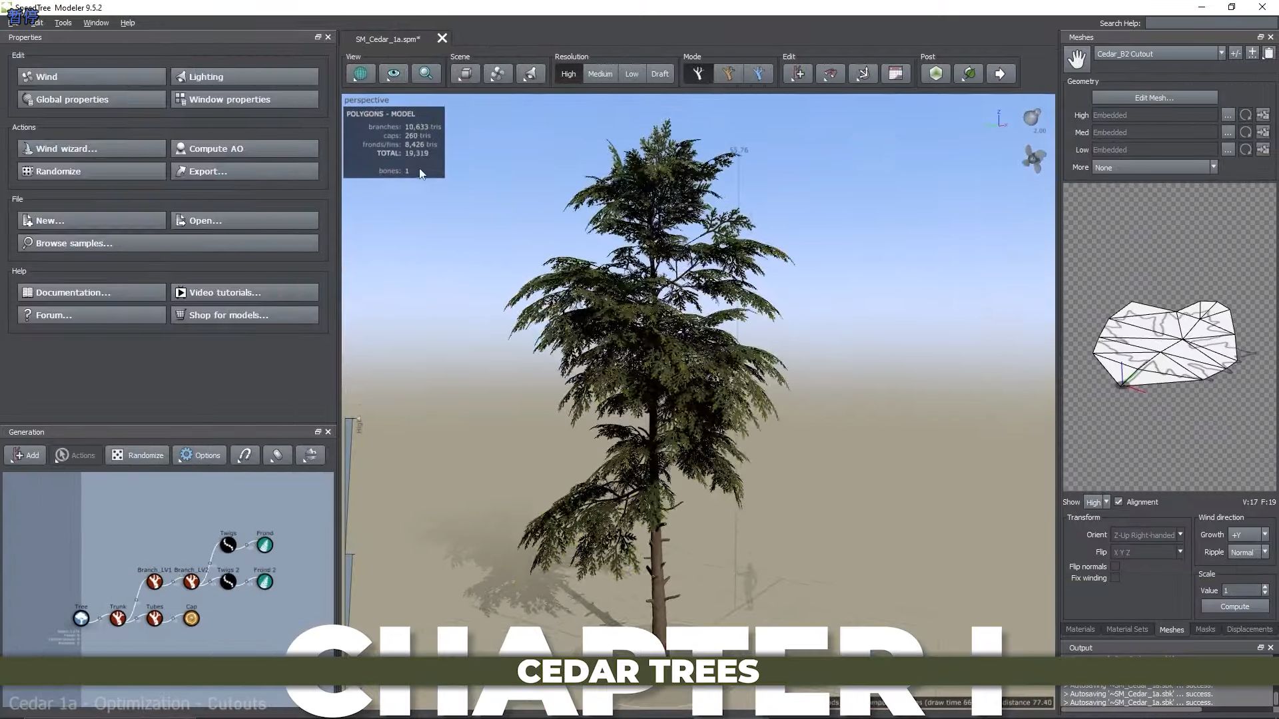This screenshot has height=719, width=1279.
Task: Select the Trunk node in Generation graph
Action: (x=118, y=618)
